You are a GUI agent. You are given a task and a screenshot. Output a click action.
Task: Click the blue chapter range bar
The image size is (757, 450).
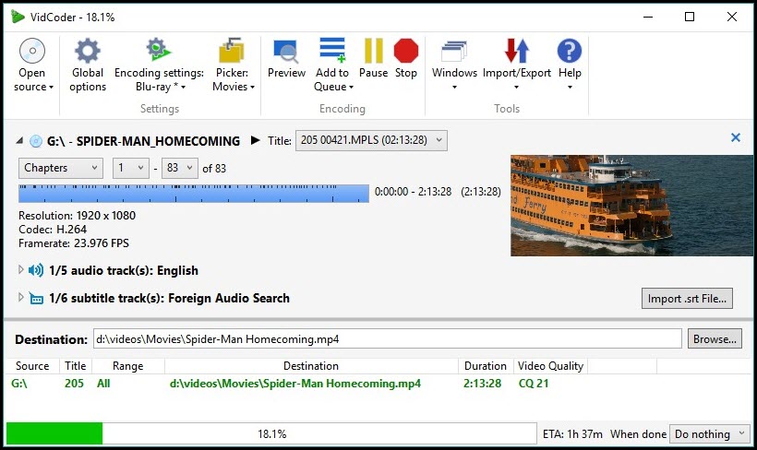(x=194, y=194)
